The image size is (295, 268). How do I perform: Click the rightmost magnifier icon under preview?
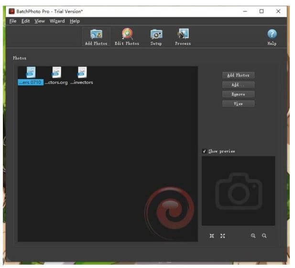tap(265, 236)
